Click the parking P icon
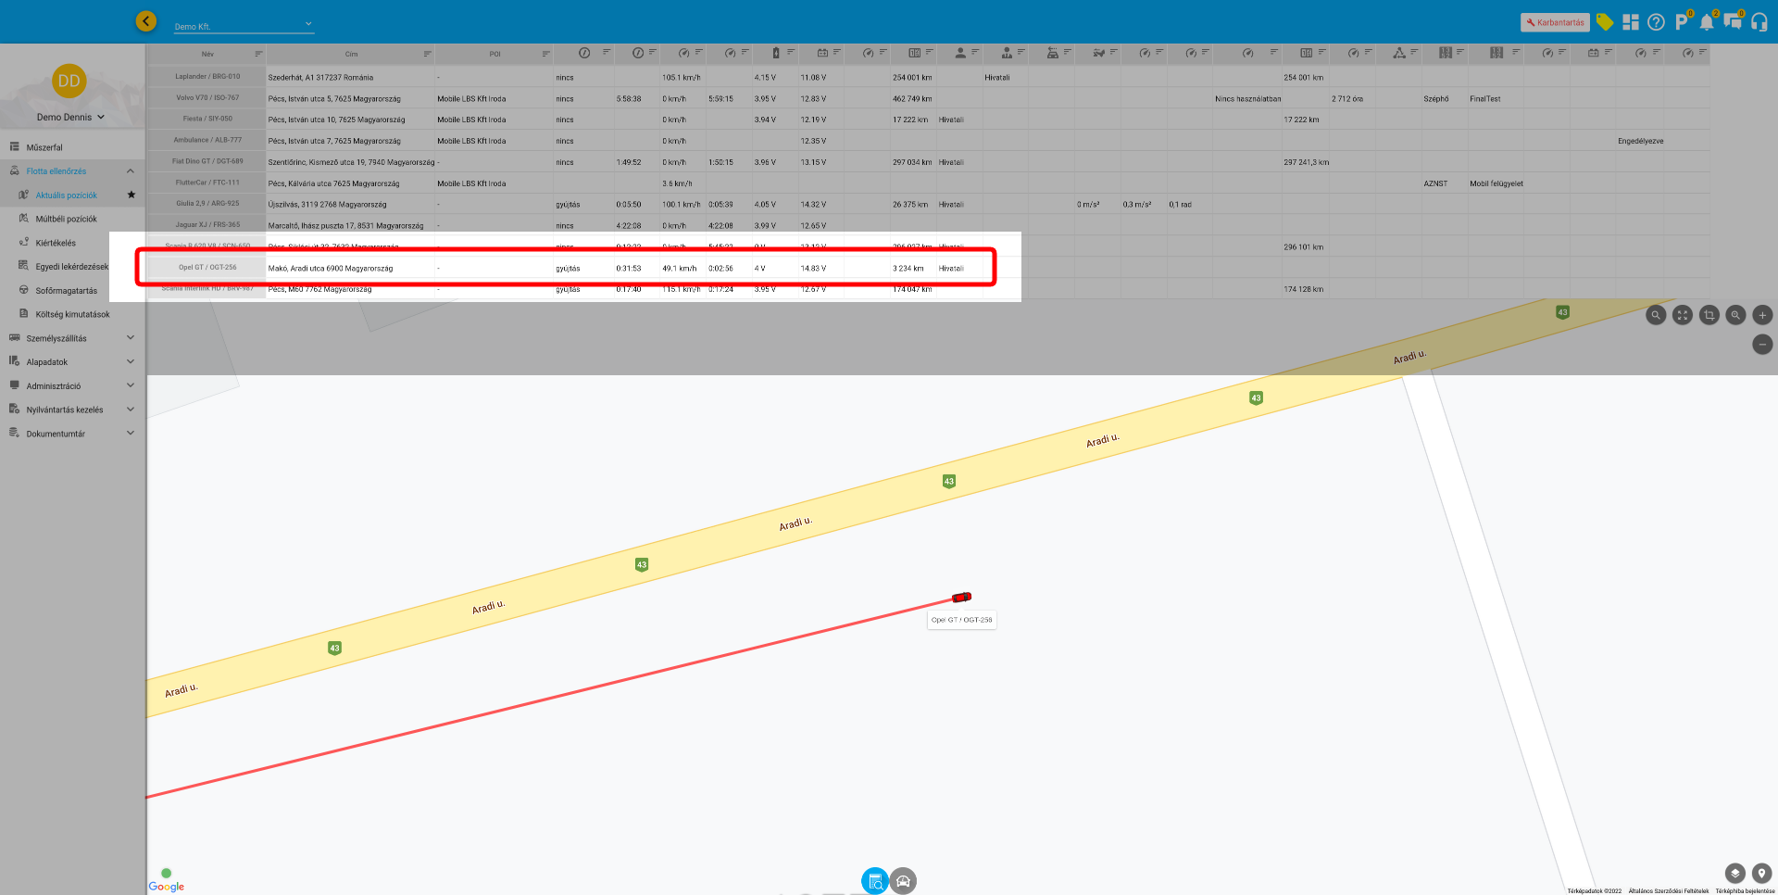 tap(1681, 22)
